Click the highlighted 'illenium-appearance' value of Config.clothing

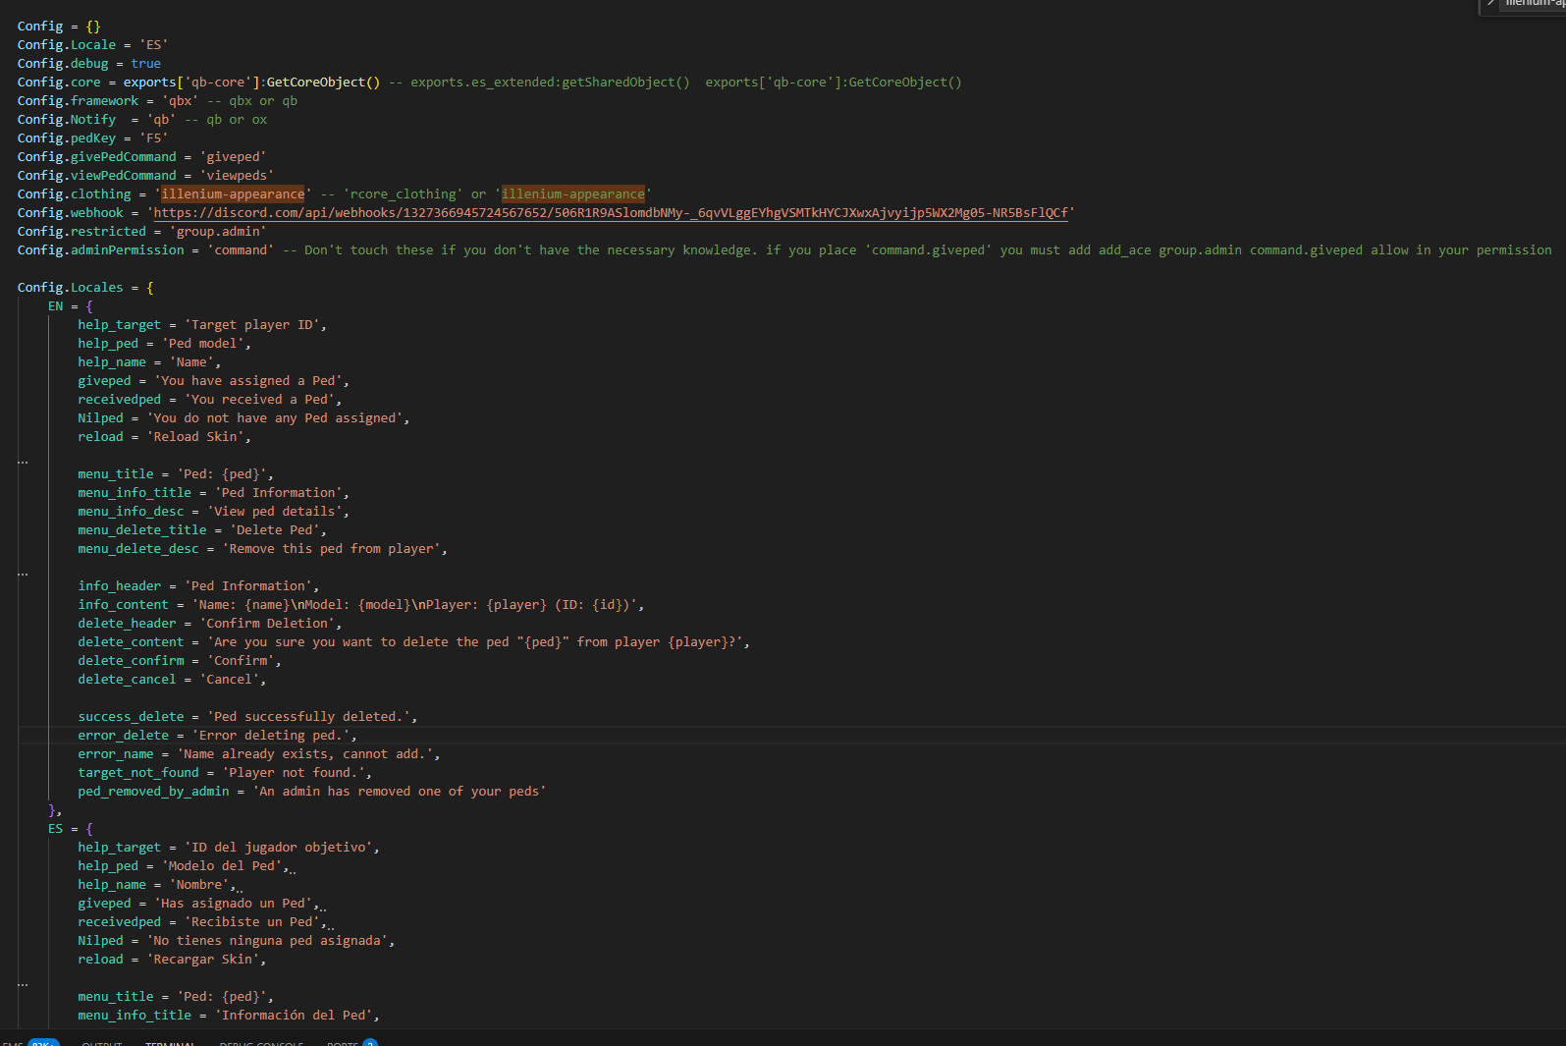[x=233, y=194]
